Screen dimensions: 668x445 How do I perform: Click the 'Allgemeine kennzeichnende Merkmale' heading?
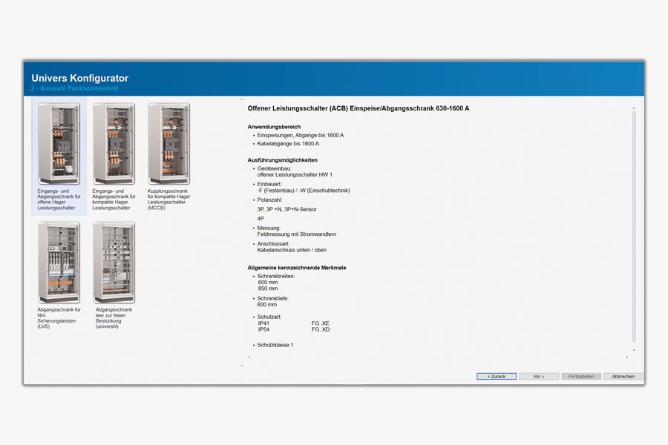pos(297,268)
